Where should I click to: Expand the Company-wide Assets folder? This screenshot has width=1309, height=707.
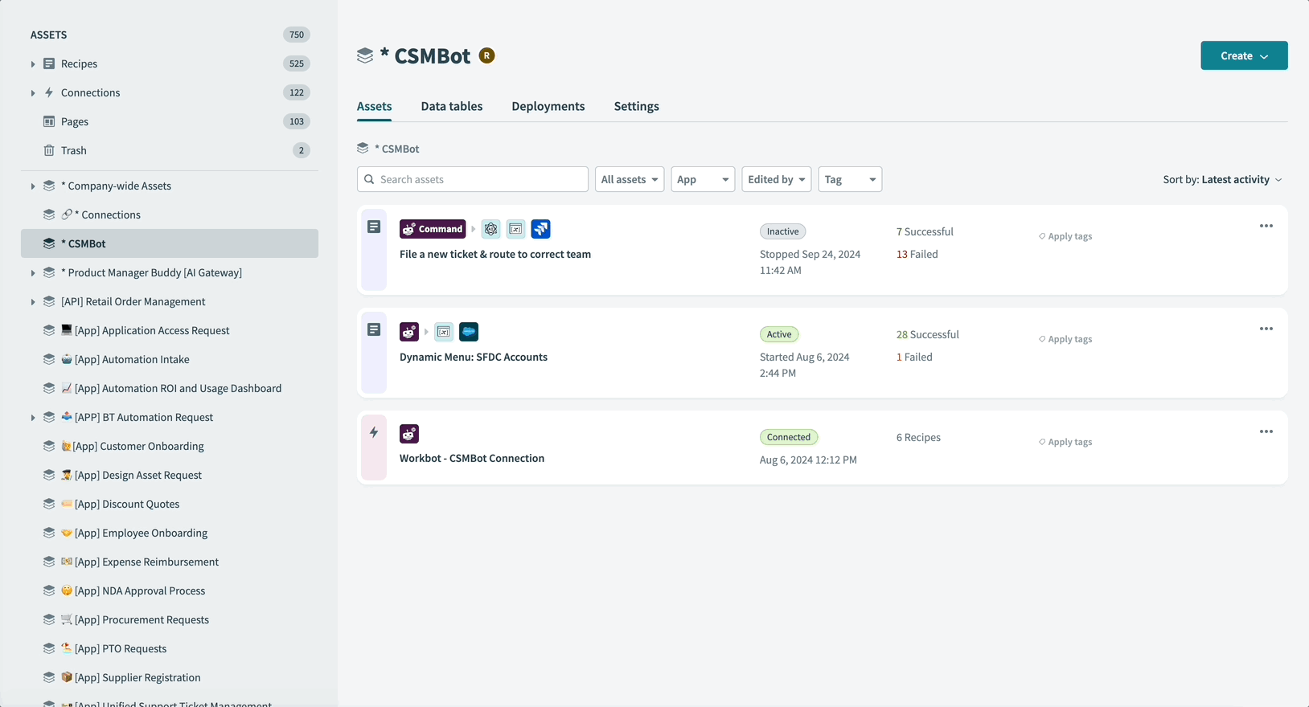tap(33, 186)
